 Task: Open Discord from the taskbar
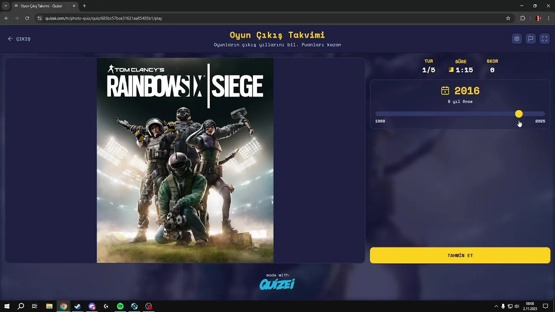[x=92, y=306]
